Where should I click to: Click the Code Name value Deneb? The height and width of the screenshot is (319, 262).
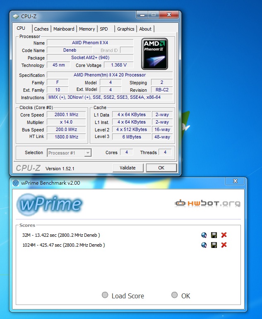tap(70, 50)
